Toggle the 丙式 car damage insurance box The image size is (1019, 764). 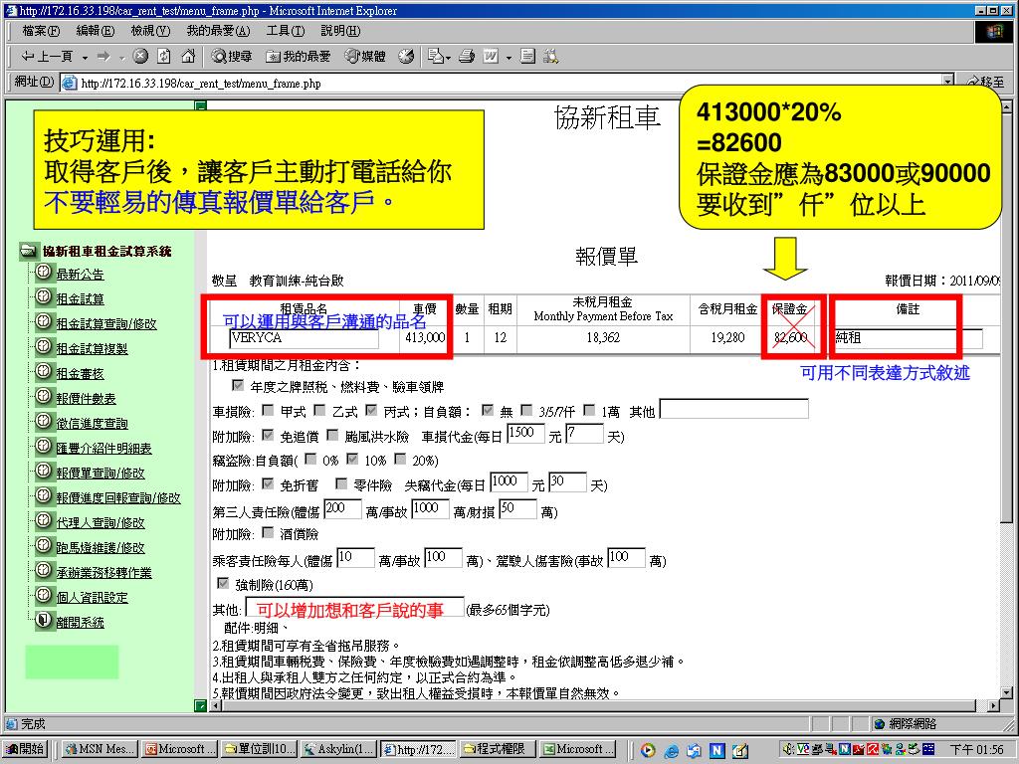pos(371,410)
